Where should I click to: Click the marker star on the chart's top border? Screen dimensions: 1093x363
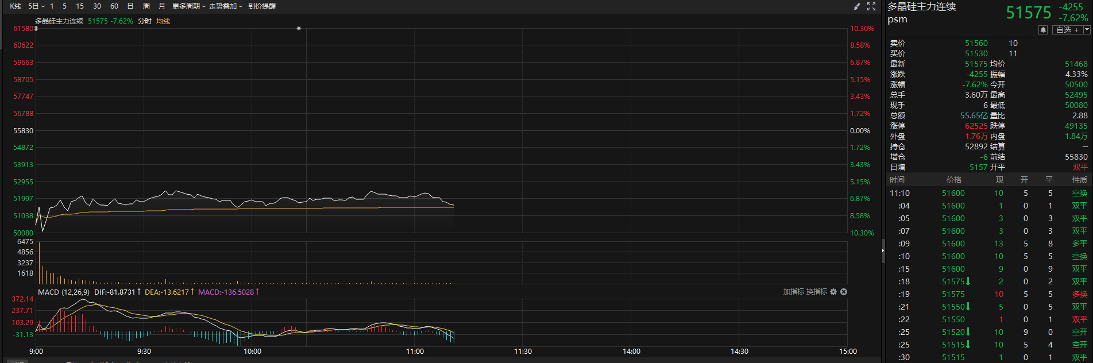pos(299,28)
